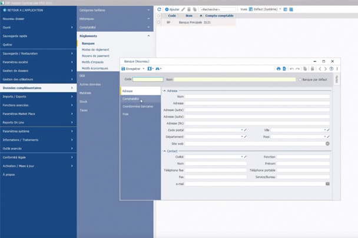
Task: Click pencil edit icon next to Code postal
Action: [x=246, y=130]
